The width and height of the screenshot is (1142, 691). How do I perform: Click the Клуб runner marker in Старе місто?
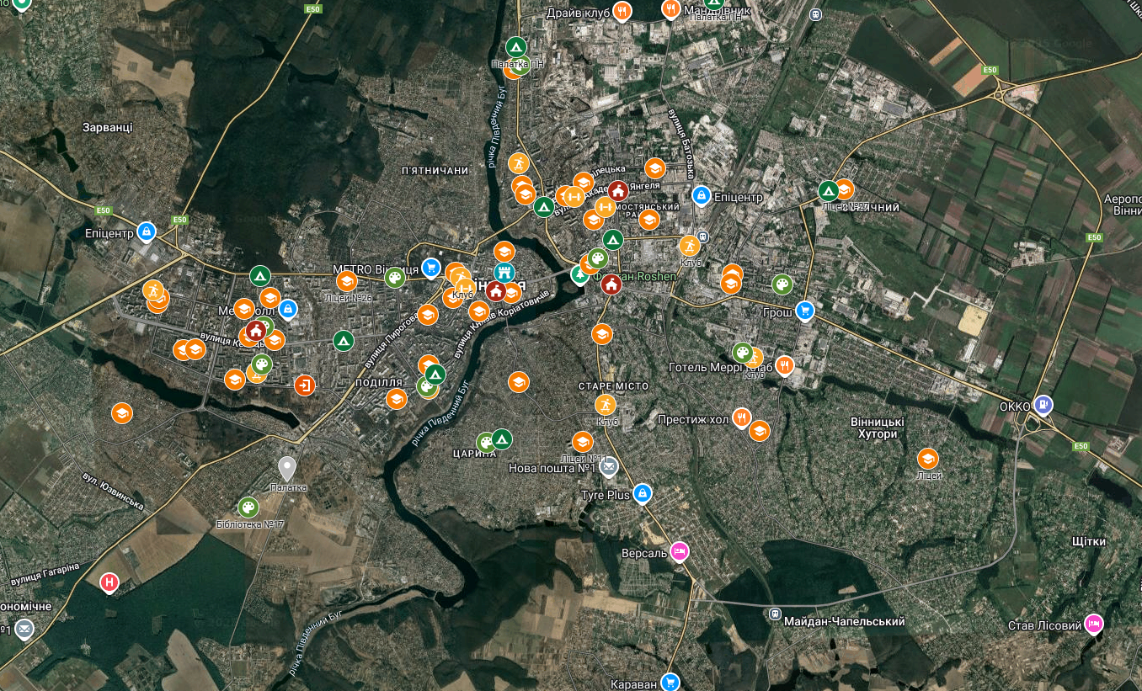pyautogui.click(x=606, y=405)
